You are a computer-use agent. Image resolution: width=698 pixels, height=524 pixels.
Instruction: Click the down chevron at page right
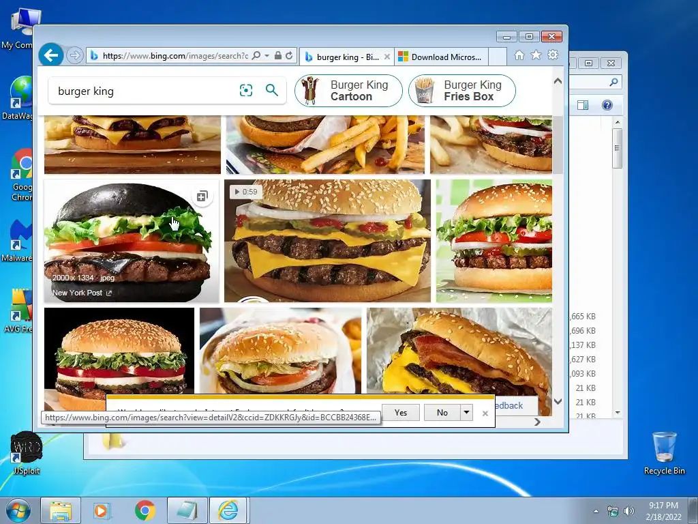coord(558,401)
